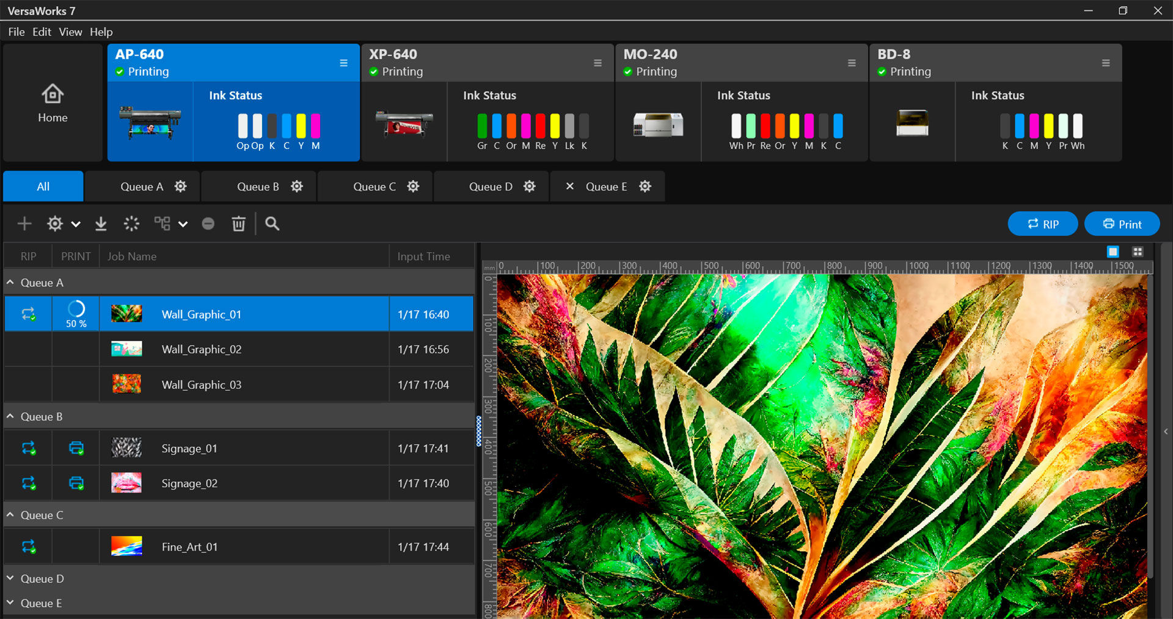This screenshot has width=1173, height=619.
Task: Click the delete job trash icon
Action: [238, 224]
